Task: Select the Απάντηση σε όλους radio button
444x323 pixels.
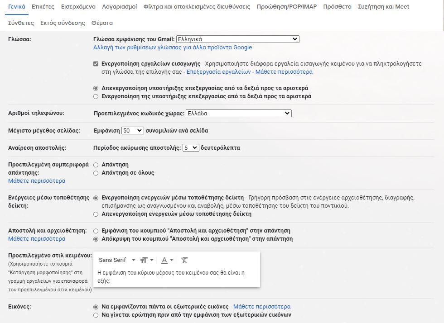Action: click(x=96, y=173)
